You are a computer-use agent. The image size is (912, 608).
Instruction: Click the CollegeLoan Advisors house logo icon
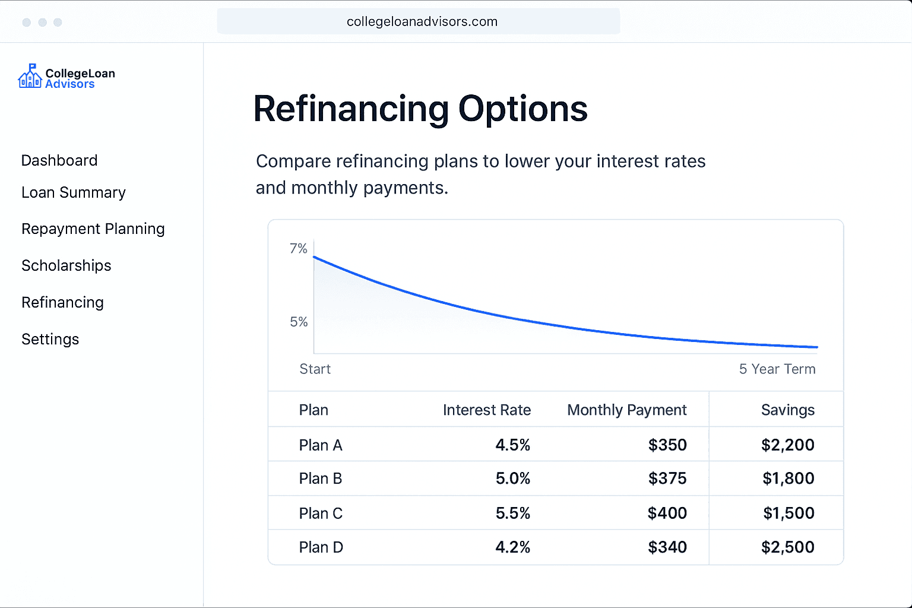pos(30,77)
